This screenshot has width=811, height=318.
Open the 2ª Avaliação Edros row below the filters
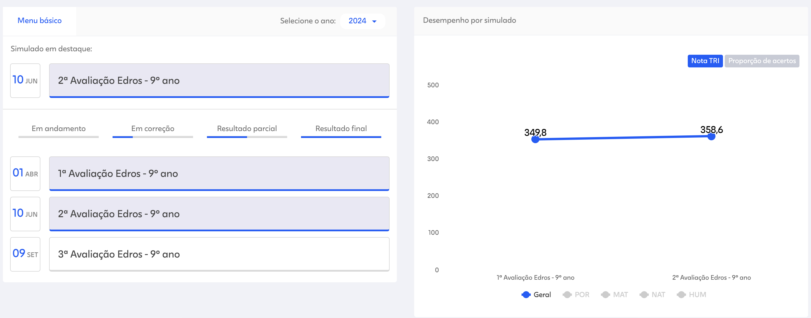tap(219, 214)
